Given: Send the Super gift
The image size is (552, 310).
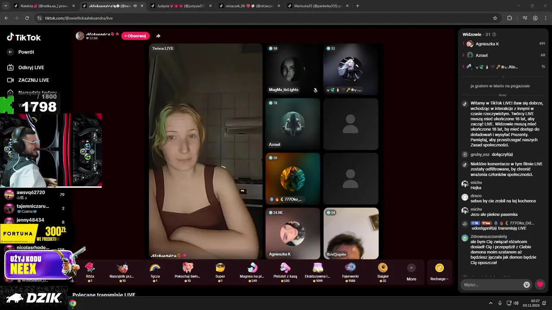Looking at the screenshot, I should (220, 272).
